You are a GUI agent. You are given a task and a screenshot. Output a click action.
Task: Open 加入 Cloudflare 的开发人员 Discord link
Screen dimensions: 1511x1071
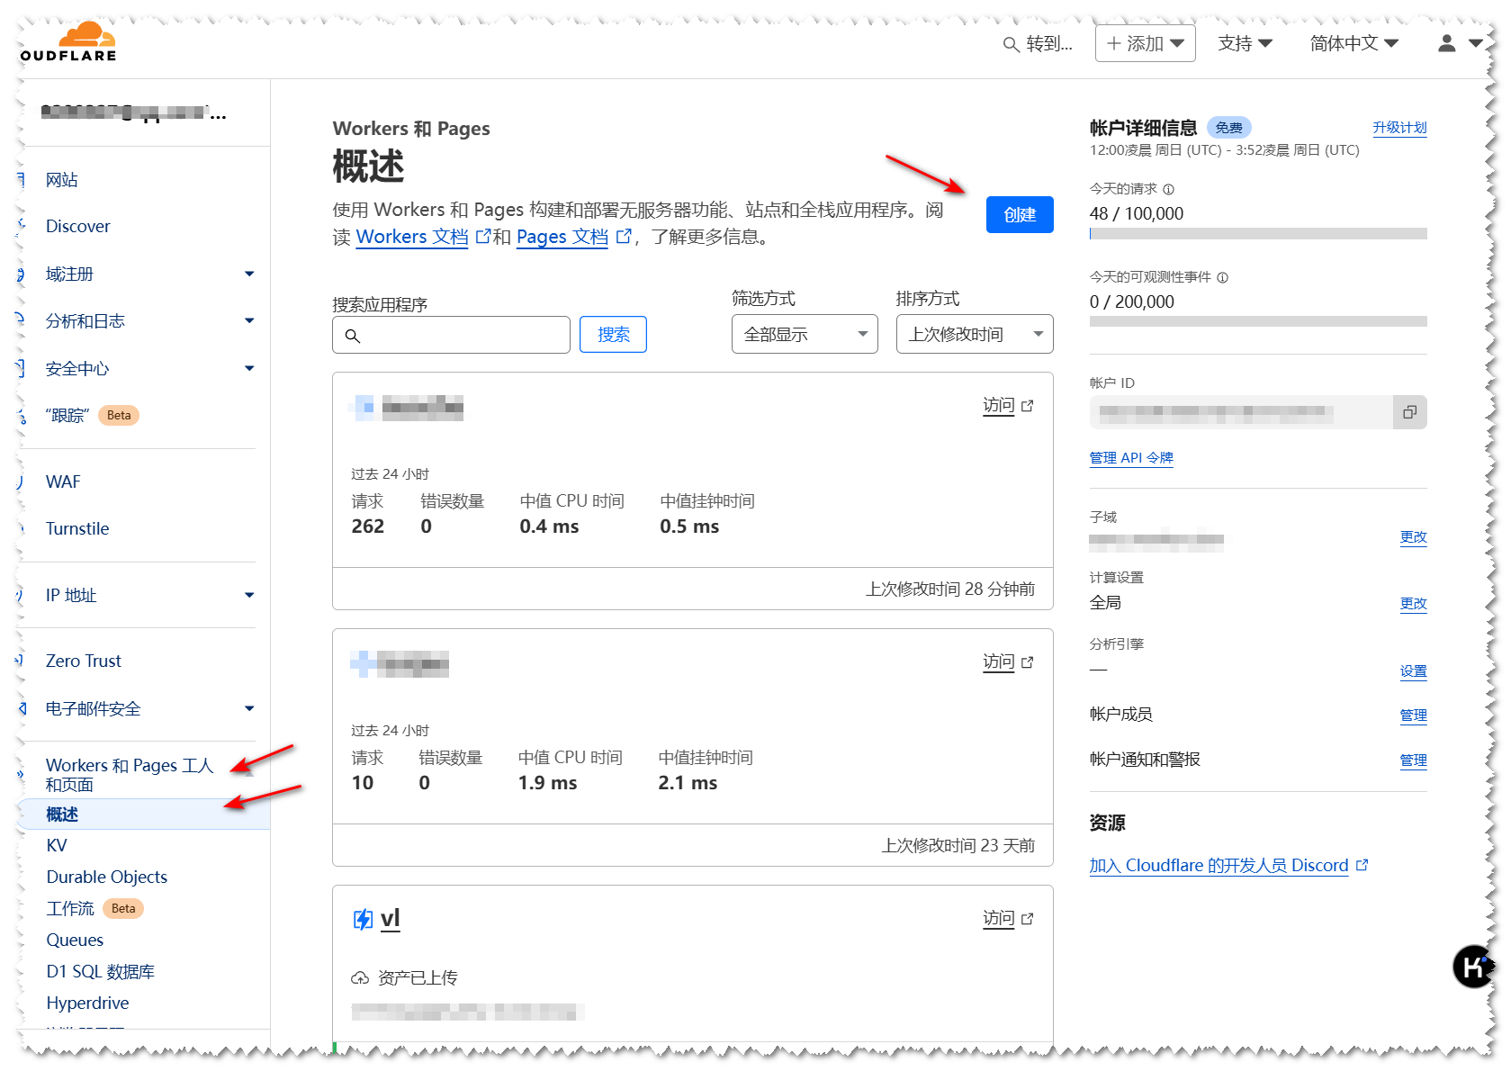coord(1219,865)
